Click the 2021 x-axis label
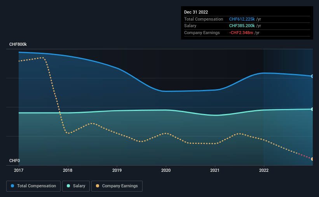The width and height of the screenshot is (319, 197). point(214,170)
